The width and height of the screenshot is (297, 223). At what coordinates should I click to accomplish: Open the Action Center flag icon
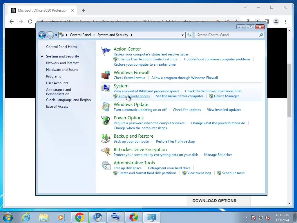pyautogui.click(x=106, y=51)
